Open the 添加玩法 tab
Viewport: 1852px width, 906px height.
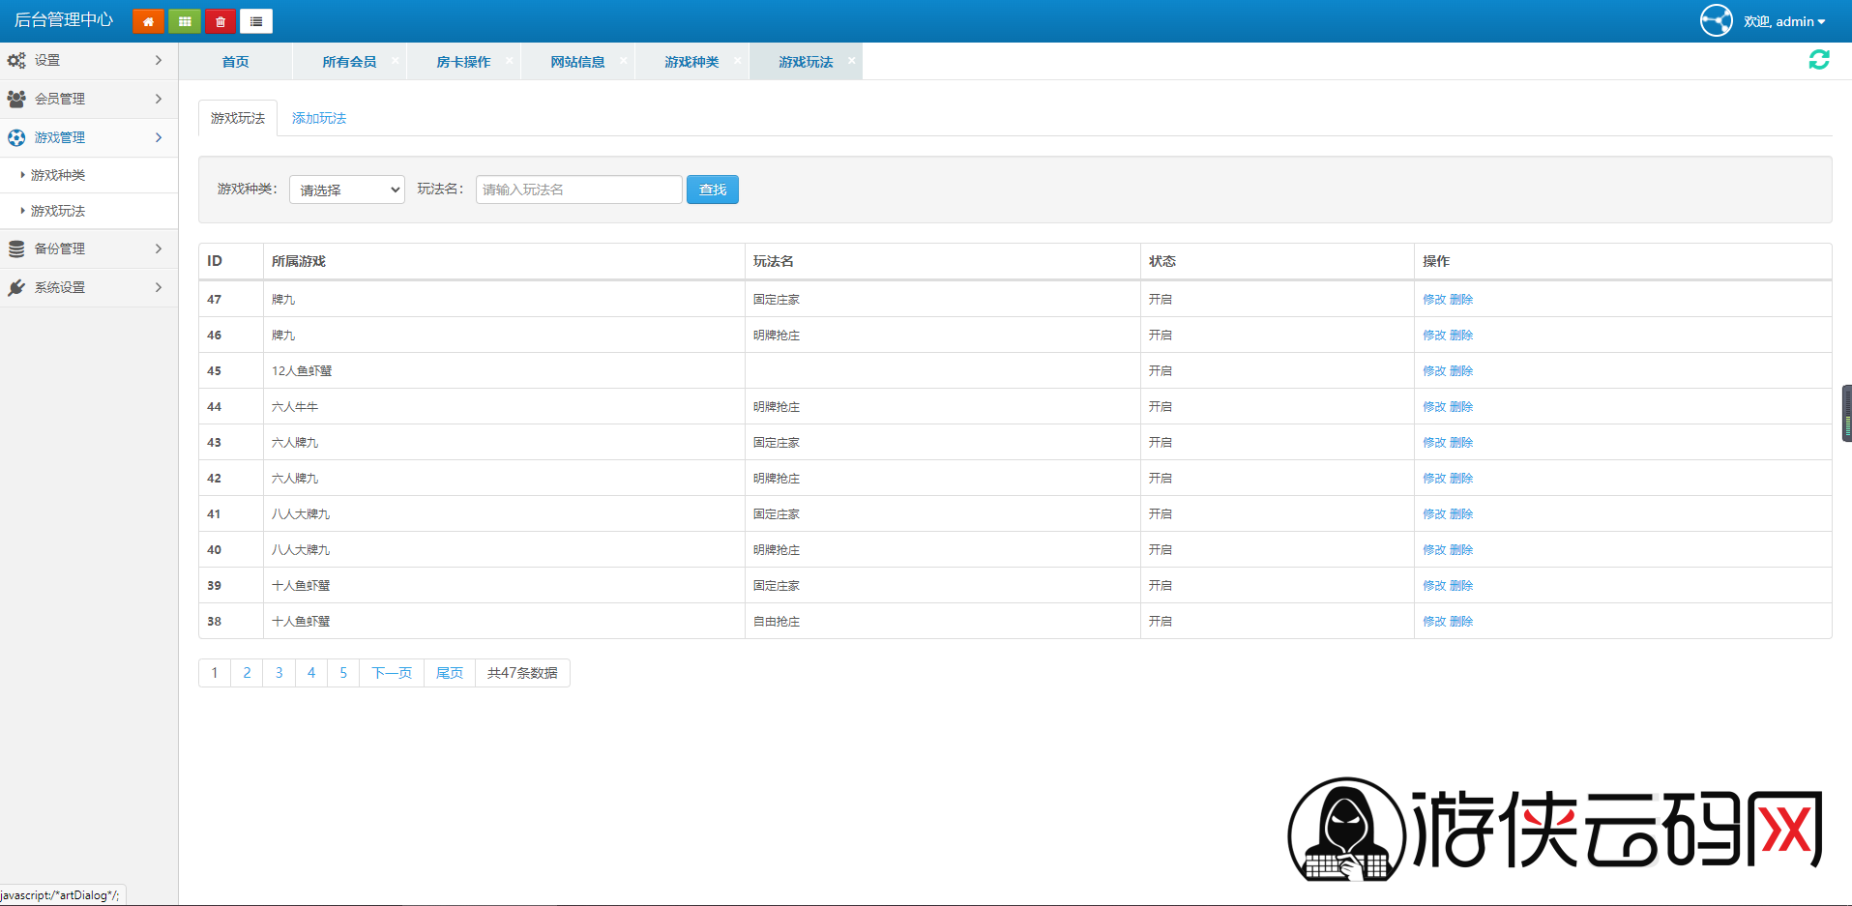tap(319, 118)
